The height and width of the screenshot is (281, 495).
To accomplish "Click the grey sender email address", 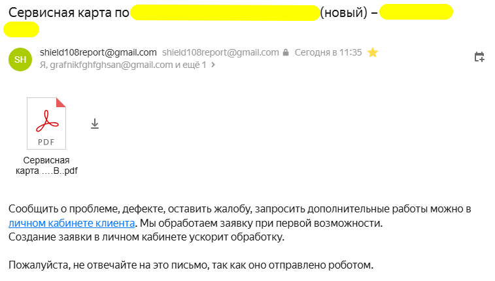I will coord(220,53).
